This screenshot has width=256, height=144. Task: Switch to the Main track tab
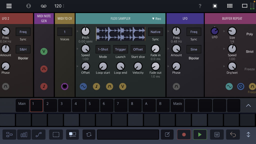pos(22,105)
